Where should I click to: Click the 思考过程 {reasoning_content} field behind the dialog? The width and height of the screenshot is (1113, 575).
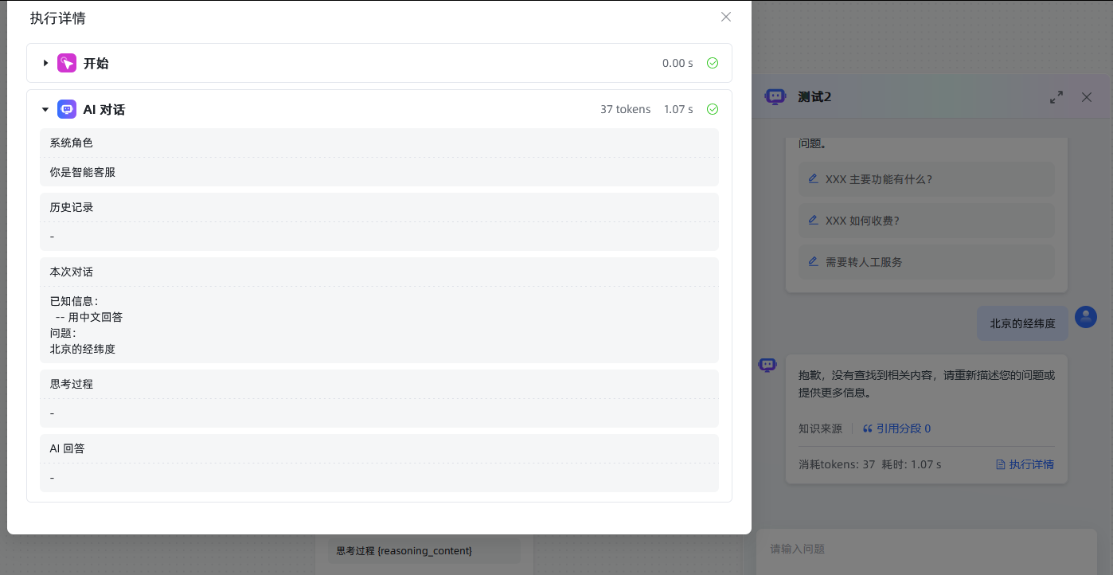(x=424, y=551)
